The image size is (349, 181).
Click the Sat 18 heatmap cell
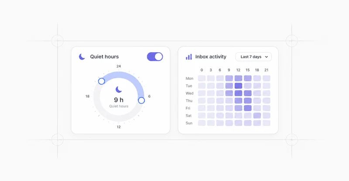257,115
